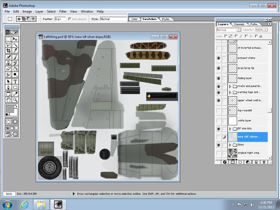Open the Swatches palette tab
This screenshot has height=210, width=280.
[x=149, y=19]
